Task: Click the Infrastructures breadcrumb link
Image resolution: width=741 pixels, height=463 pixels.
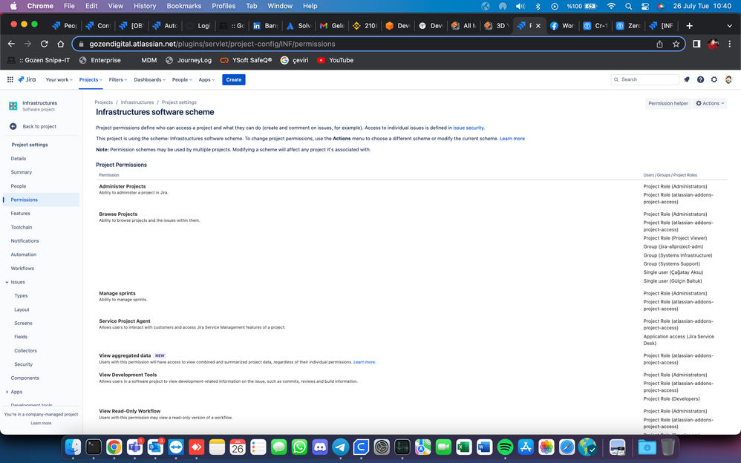Action: click(x=137, y=102)
